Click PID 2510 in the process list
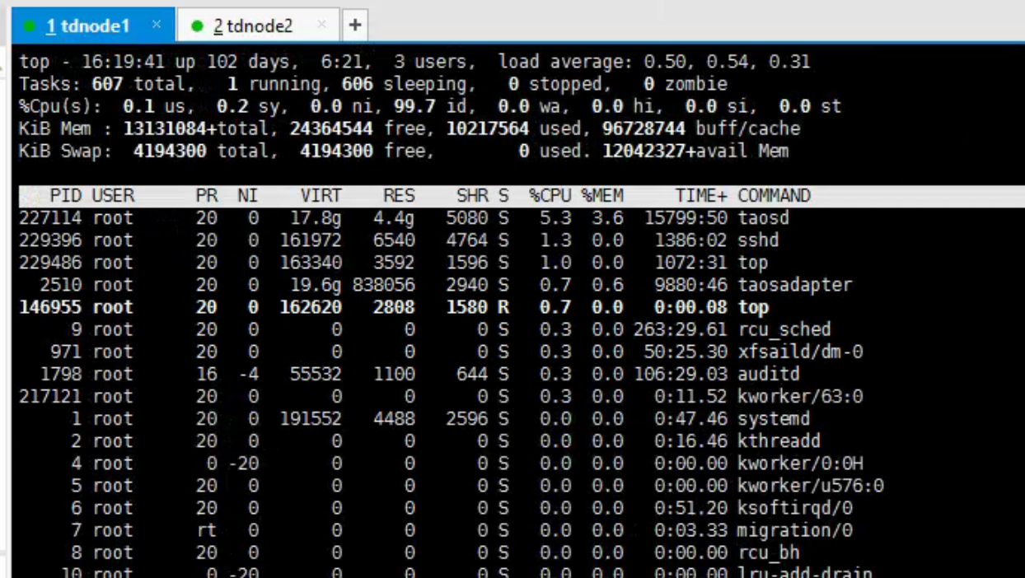 pos(61,285)
